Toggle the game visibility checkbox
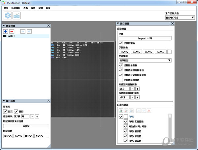This screenshot has height=150, width=198. pyautogui.click(x=5, y=112)
